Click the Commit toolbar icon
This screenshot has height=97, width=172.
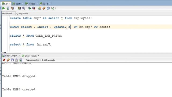pos(29,8)
